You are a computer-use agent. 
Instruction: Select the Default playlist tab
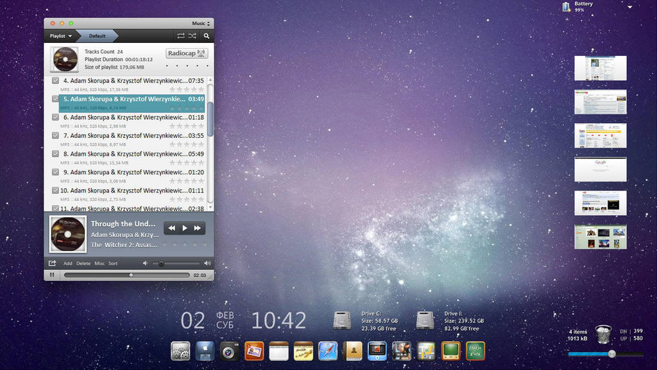[x=98, y=36]
